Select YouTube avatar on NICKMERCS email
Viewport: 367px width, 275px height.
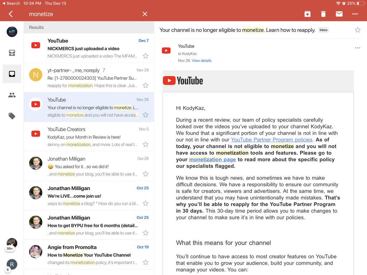(x=35, y=45)
